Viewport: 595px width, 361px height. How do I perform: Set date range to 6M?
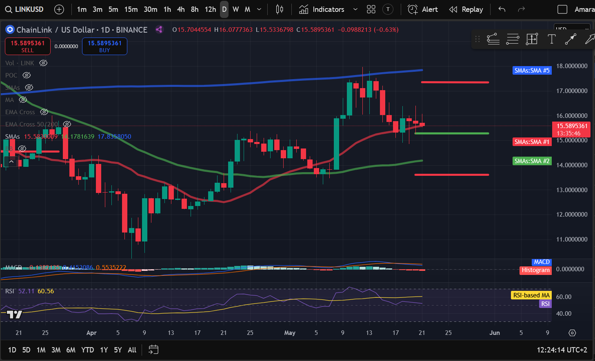coord(71,350)
